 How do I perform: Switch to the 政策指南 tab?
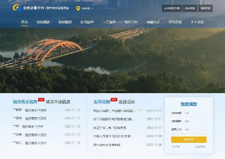[x=102, y=102]
